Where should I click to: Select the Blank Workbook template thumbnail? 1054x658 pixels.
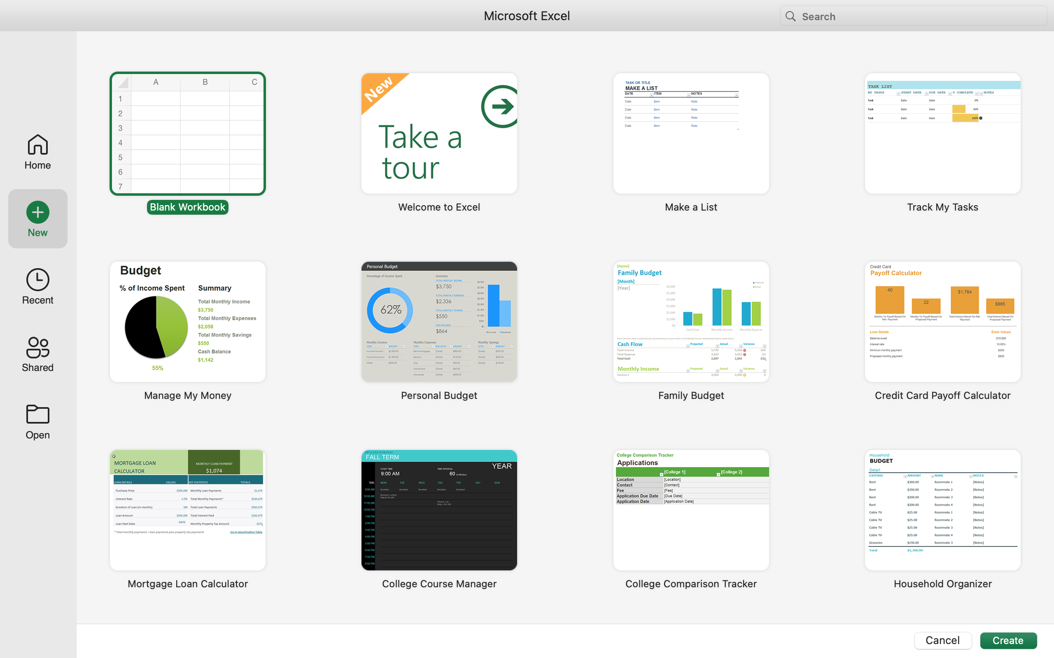click(x=188, y=134)
